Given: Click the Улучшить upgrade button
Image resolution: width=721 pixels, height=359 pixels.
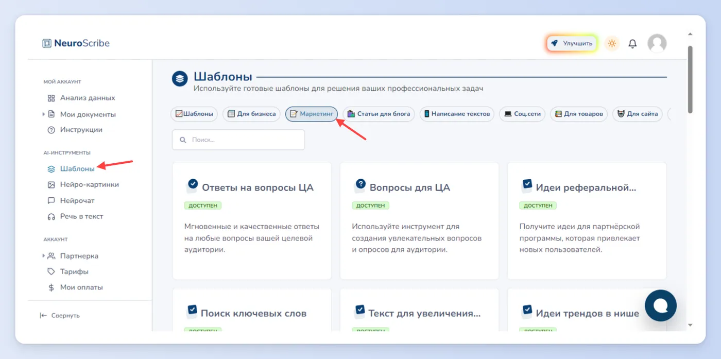Looking at the screenshot, I should tap(572, 44).
